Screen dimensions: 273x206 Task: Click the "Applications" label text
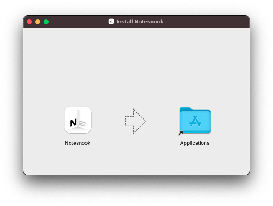click(195, 143)
